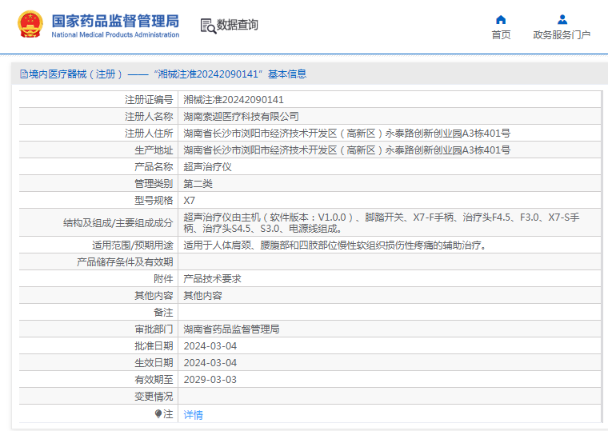Click the document icon before 境内医疗器械
The height and width of the screenshot is (431, 608).
point(24,74)
